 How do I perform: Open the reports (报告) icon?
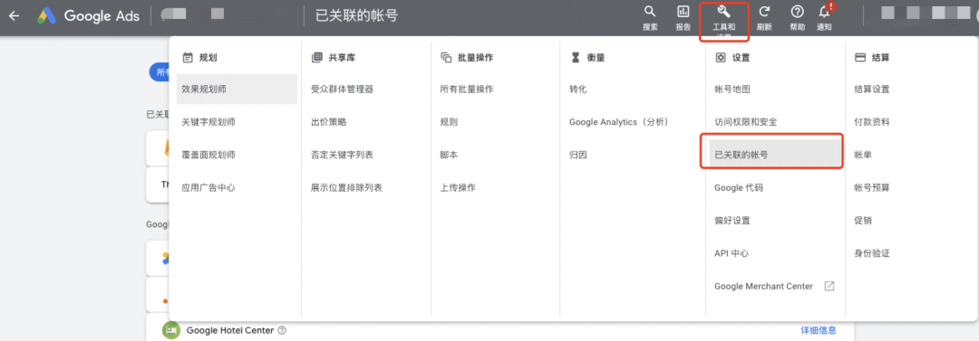(x=683, y=18)
